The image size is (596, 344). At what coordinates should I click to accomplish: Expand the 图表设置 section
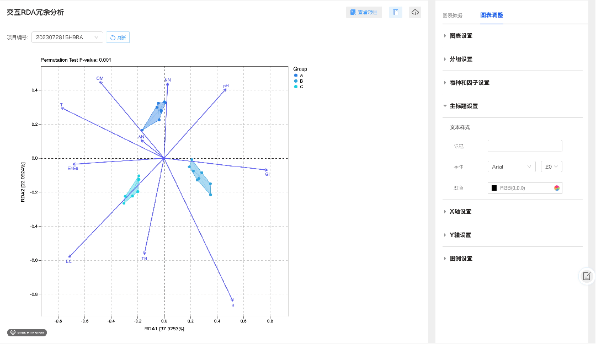(461, 36)
